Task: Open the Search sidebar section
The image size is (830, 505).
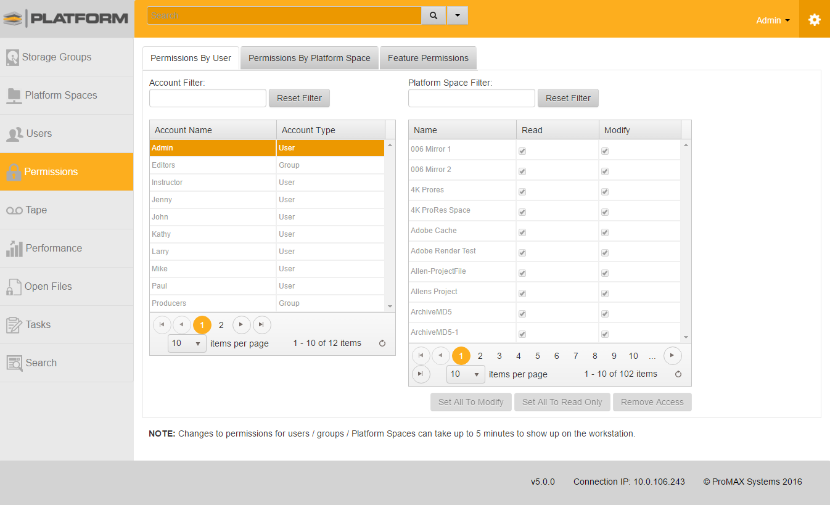Action: 67,363
